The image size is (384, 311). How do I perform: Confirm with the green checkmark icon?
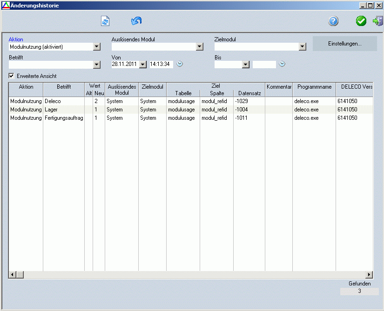[361, 21]
